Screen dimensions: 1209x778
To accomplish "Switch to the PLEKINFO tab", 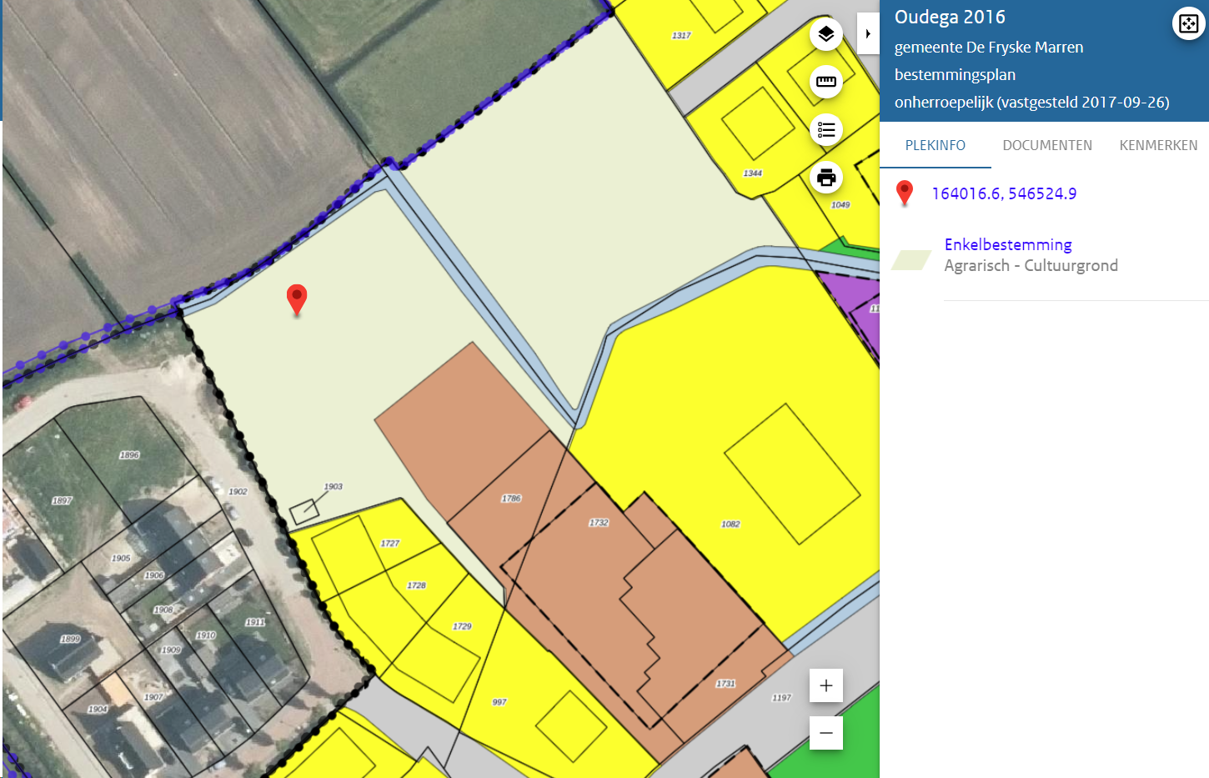I will (936, 145).
